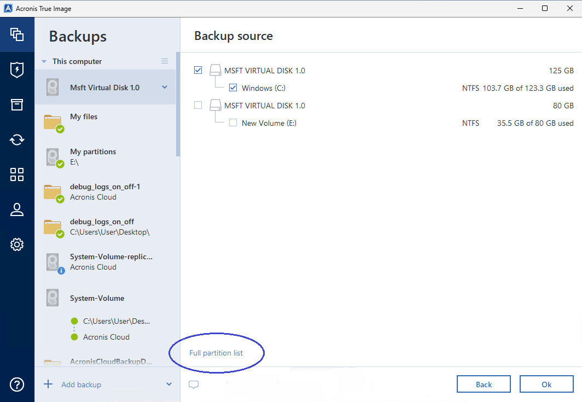Screen dimensions: 582x402
Task: Open Help via the question mark icon
Action: (17, 384)
